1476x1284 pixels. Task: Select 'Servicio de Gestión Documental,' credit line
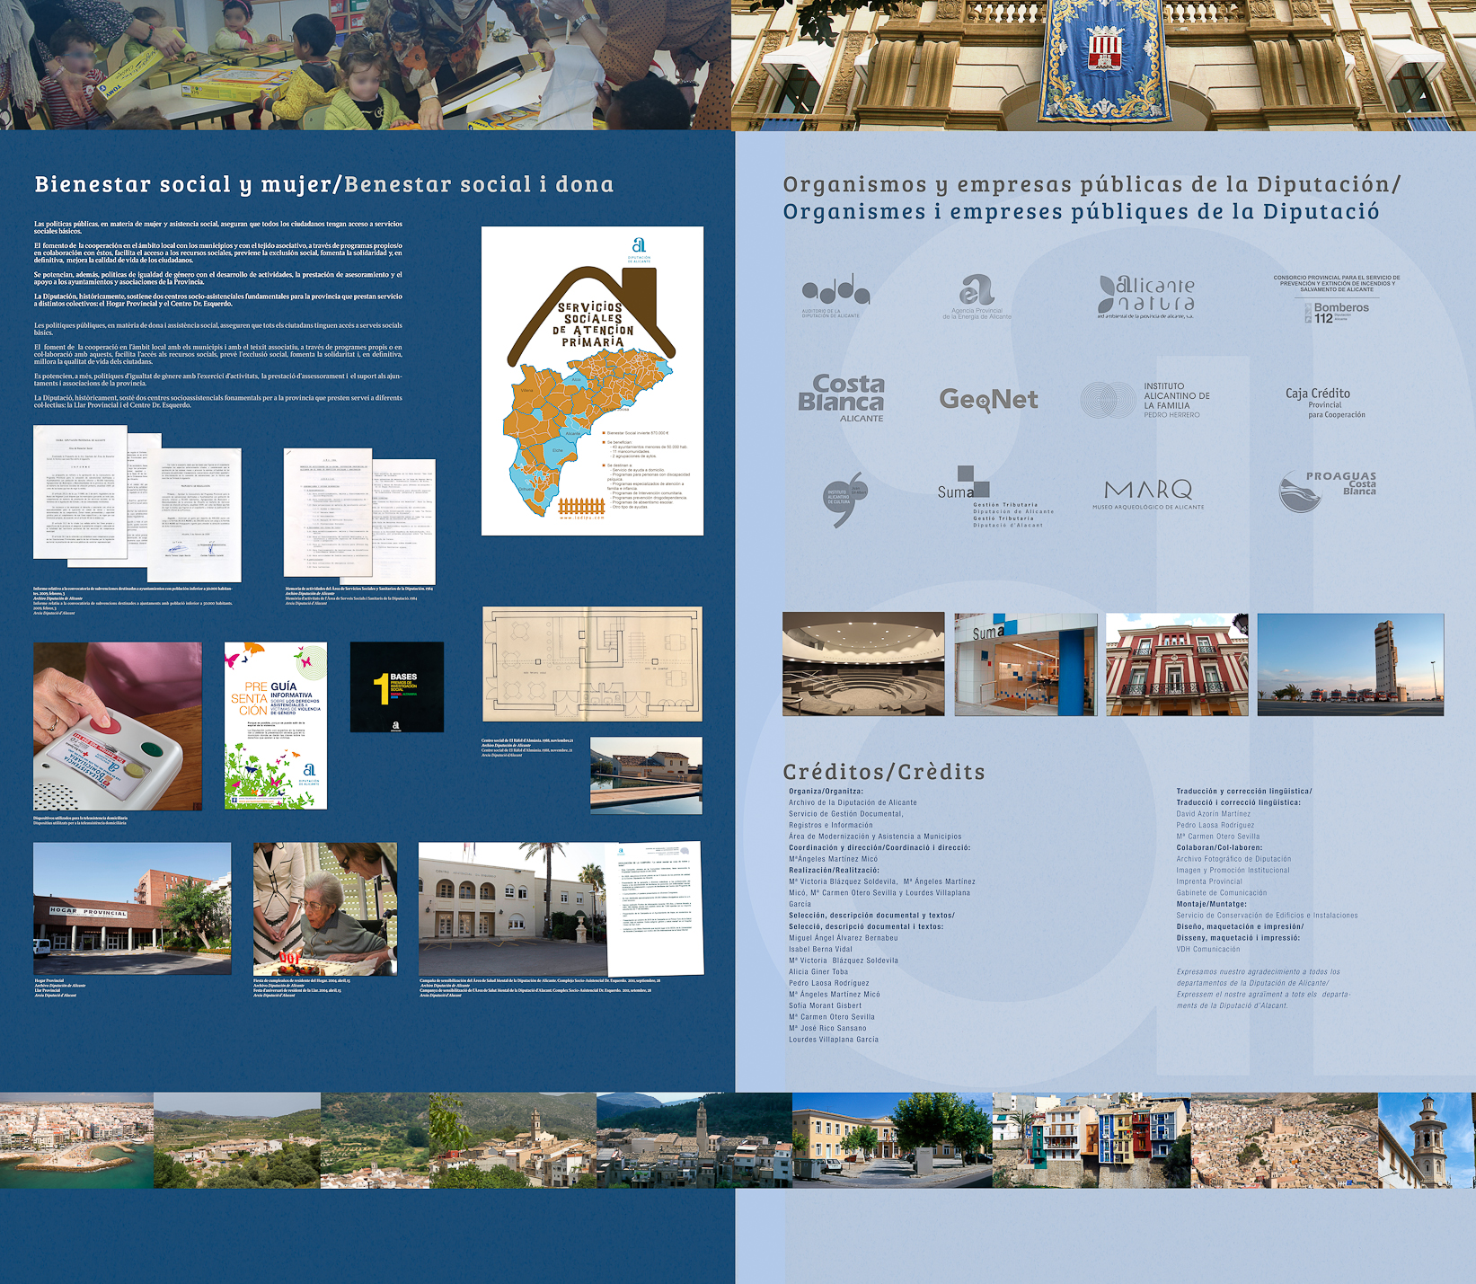(x=845, y=814)
